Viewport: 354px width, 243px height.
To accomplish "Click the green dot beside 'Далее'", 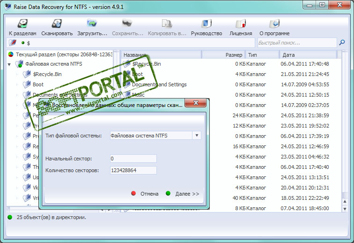I will 168,193.
